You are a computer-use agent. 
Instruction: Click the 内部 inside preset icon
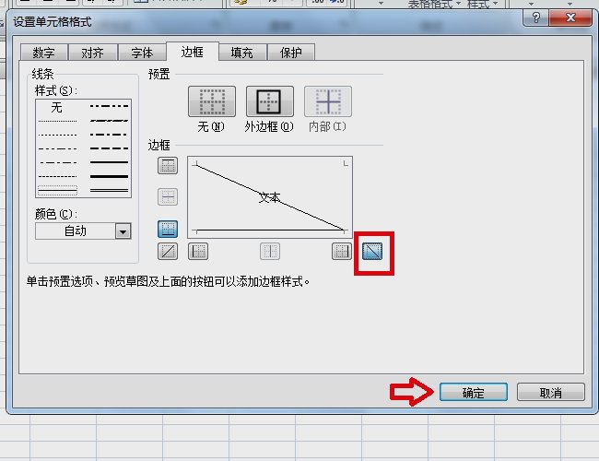328,101
